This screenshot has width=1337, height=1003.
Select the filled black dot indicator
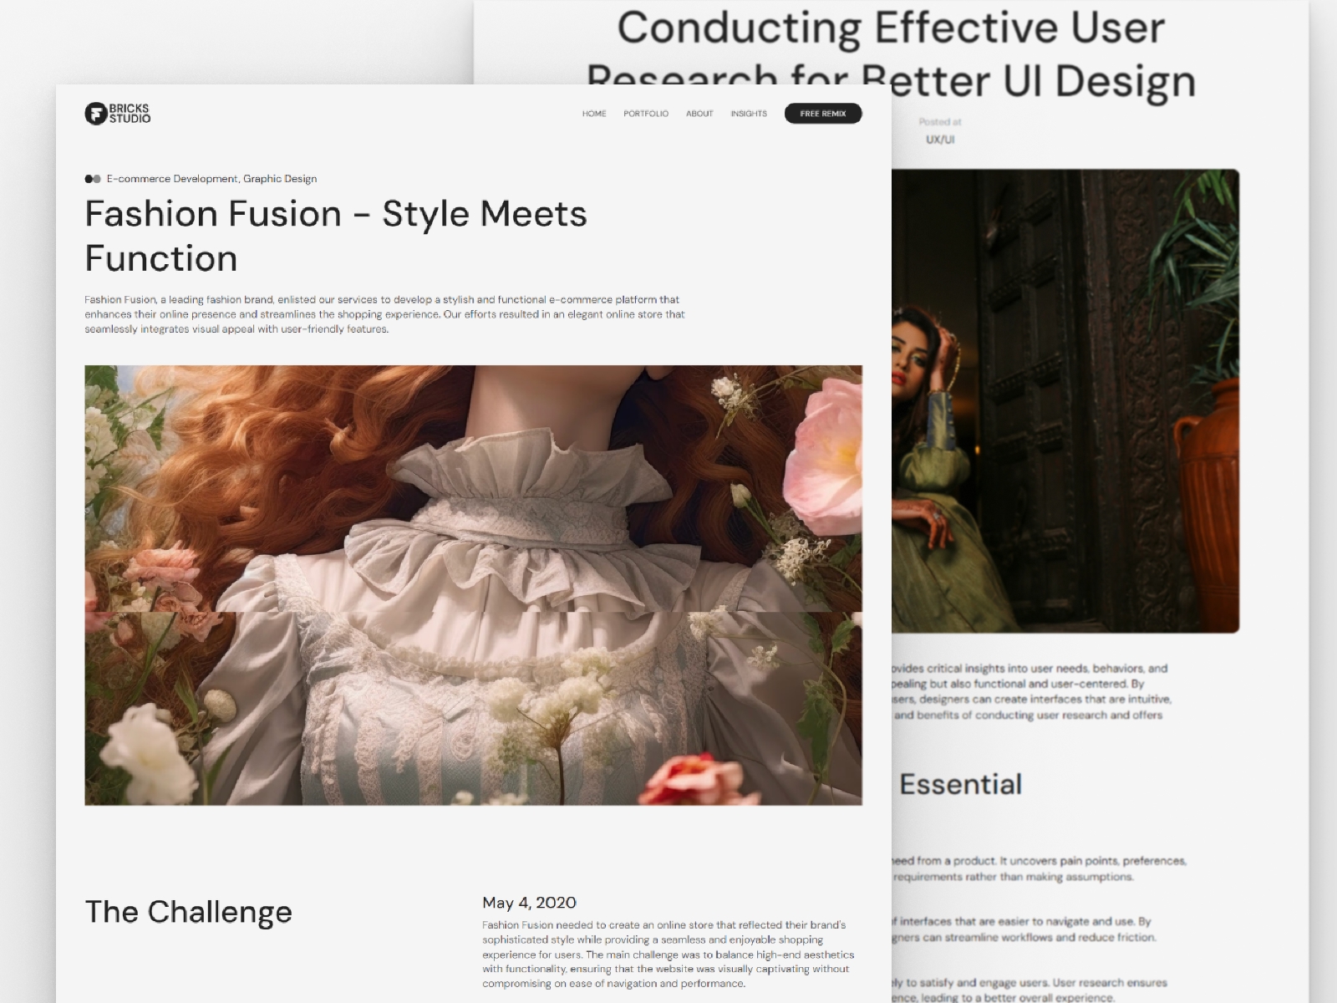point(89,179)
